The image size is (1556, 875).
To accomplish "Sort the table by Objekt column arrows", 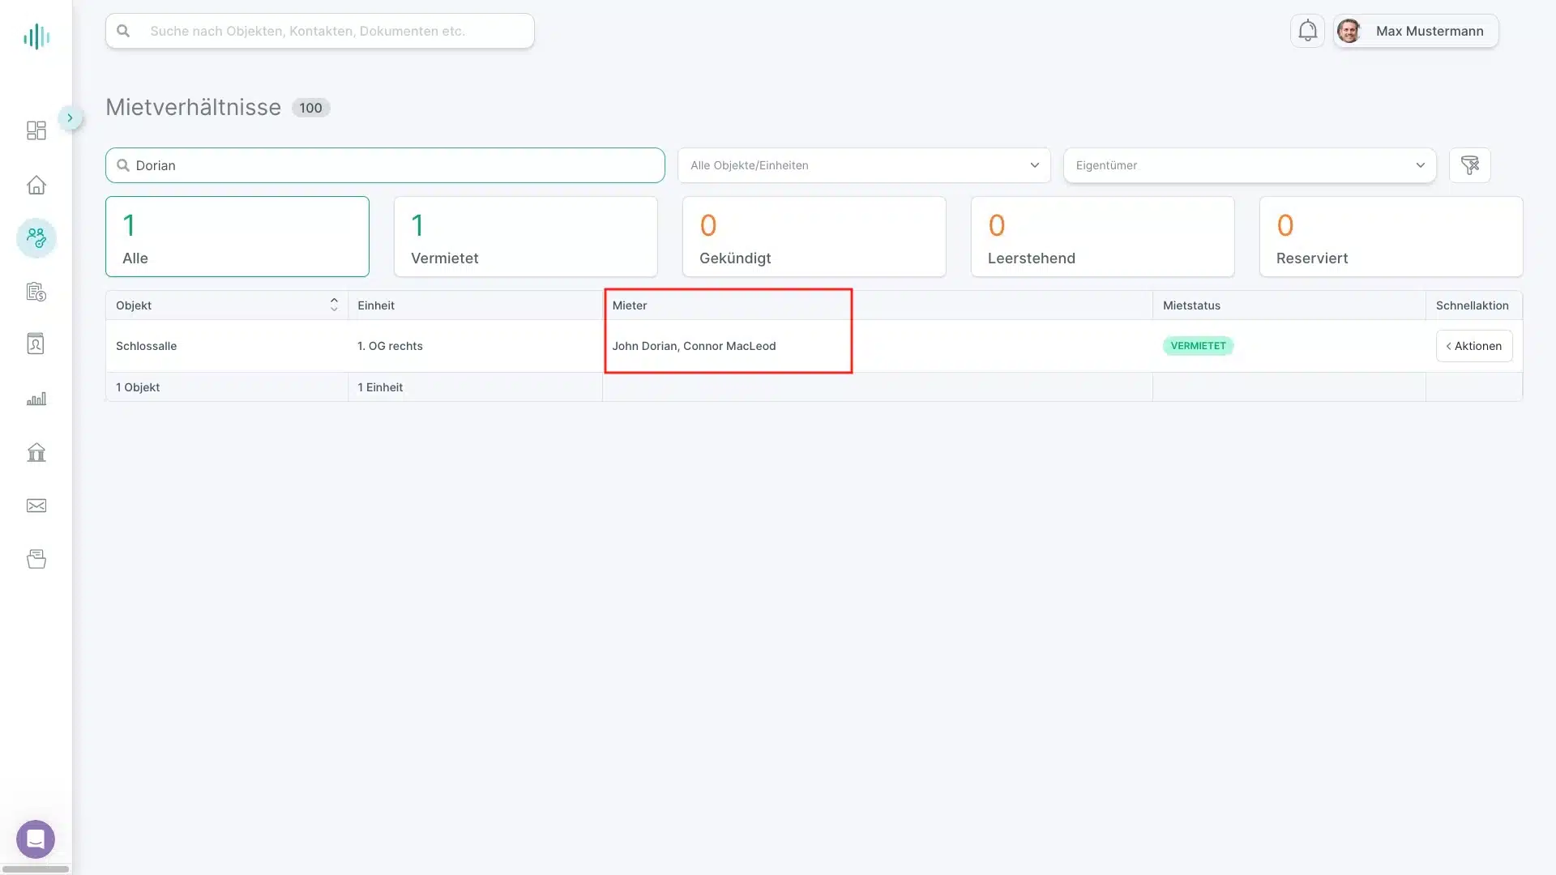I will (x=334, y=305).
